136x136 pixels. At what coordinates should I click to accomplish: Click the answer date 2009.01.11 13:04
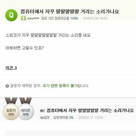point(91,118)
